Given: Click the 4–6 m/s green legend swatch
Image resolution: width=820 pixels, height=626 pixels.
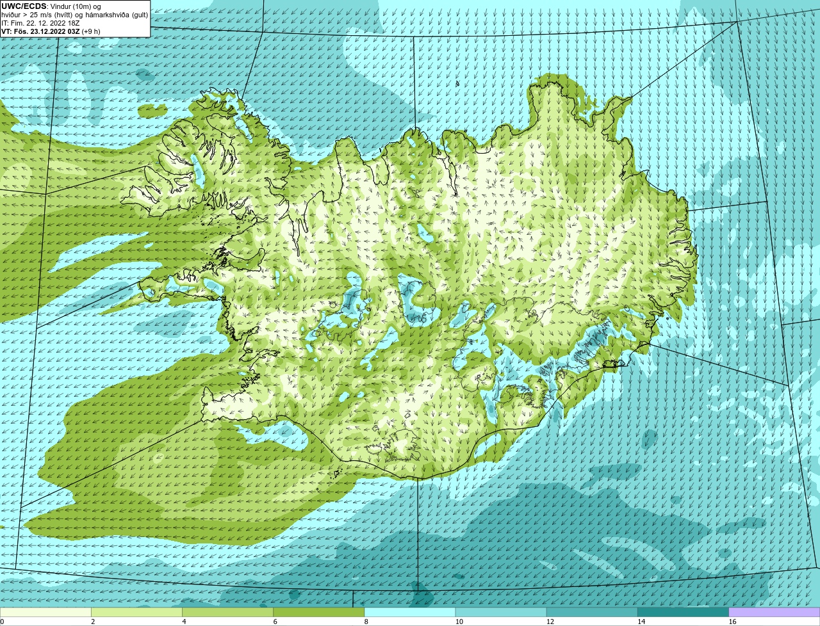Looking at the screenshot, I should (x=227, y=612).
